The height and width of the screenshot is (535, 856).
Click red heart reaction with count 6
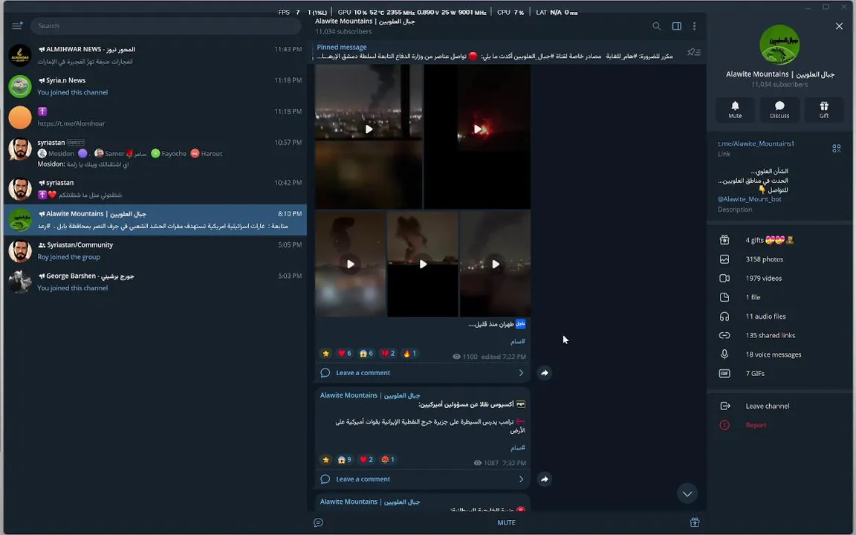[x=344, y=354]
